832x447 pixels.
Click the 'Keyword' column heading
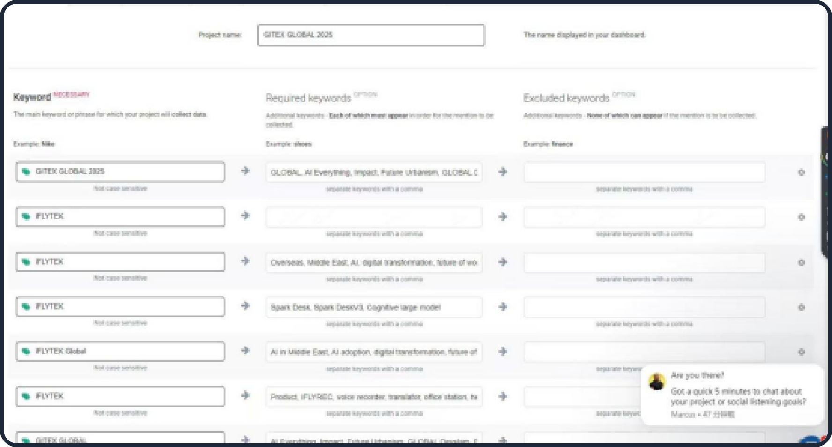32,97
